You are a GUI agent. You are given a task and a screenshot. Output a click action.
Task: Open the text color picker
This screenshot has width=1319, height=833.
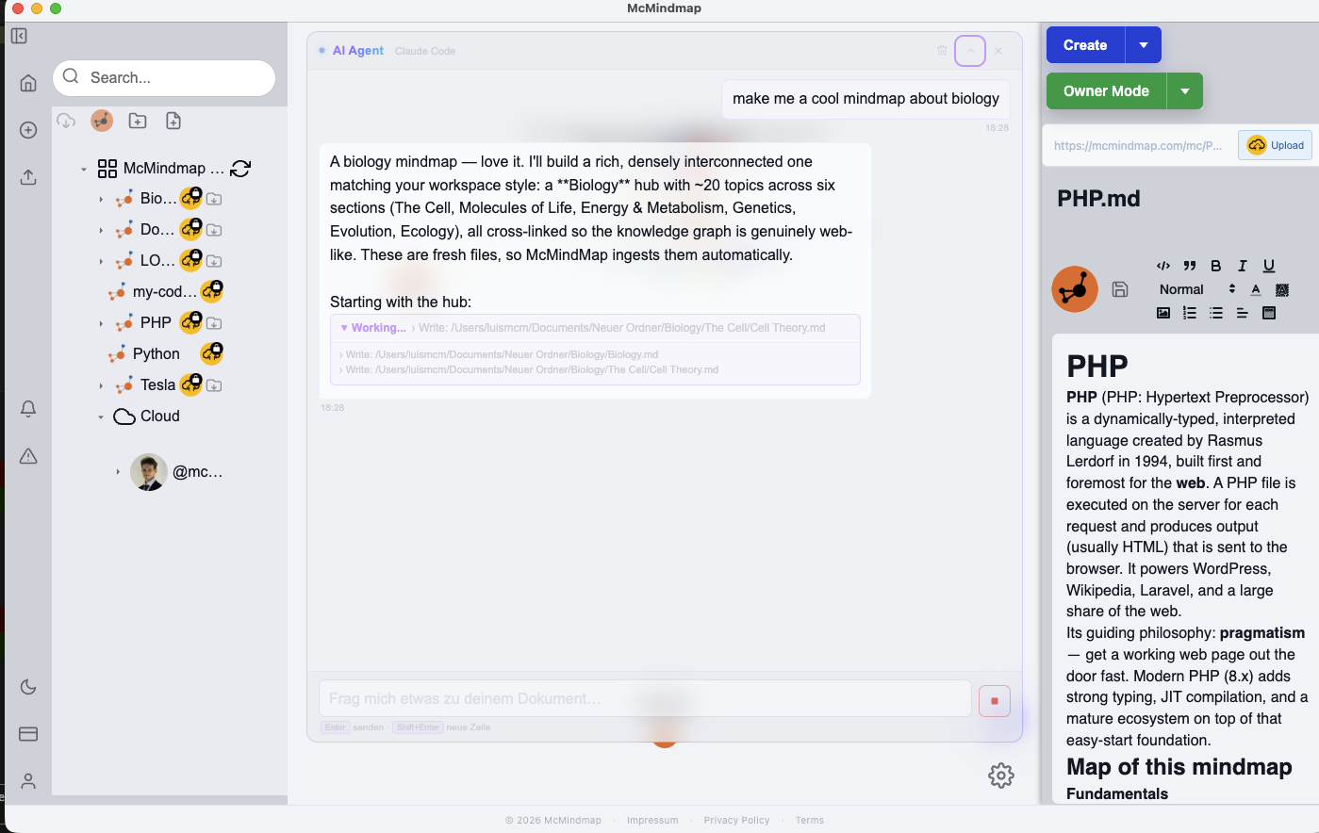coord(1256,289)
